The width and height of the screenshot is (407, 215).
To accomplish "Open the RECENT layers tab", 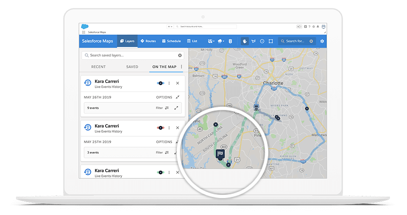I will tap(98, 67).
